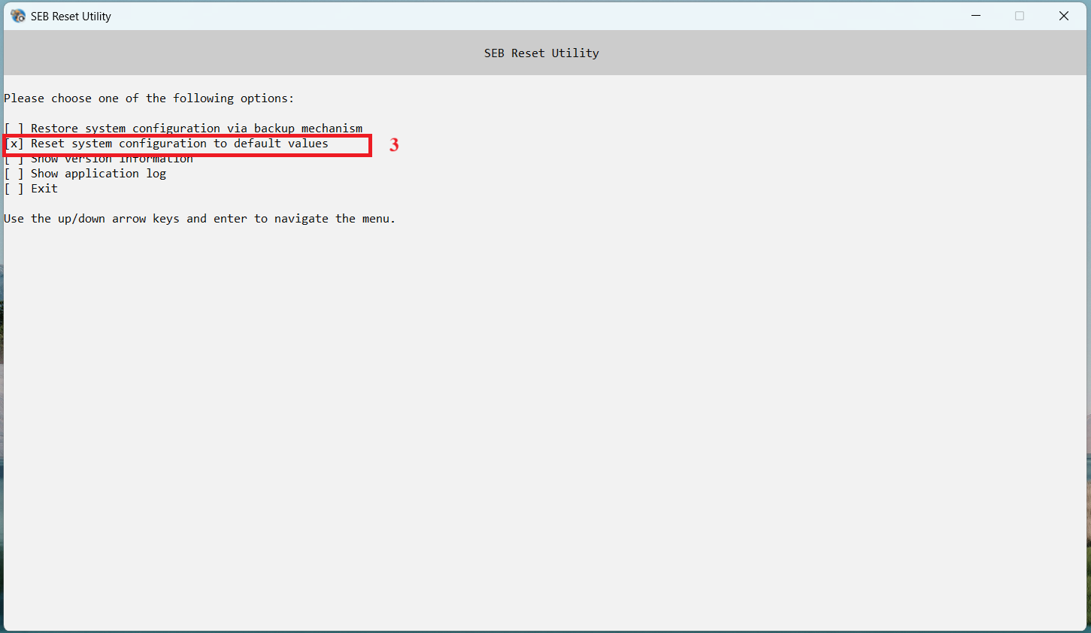Choose the 'Show version information' option text

pos(111,159)
